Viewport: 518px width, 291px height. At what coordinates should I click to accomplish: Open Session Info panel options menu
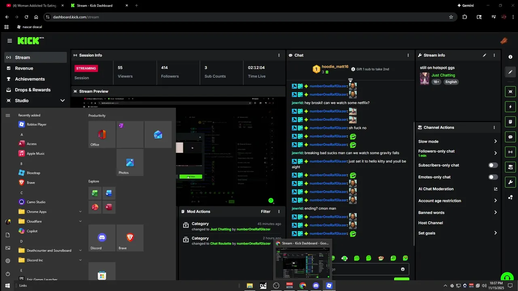[279, 55]
